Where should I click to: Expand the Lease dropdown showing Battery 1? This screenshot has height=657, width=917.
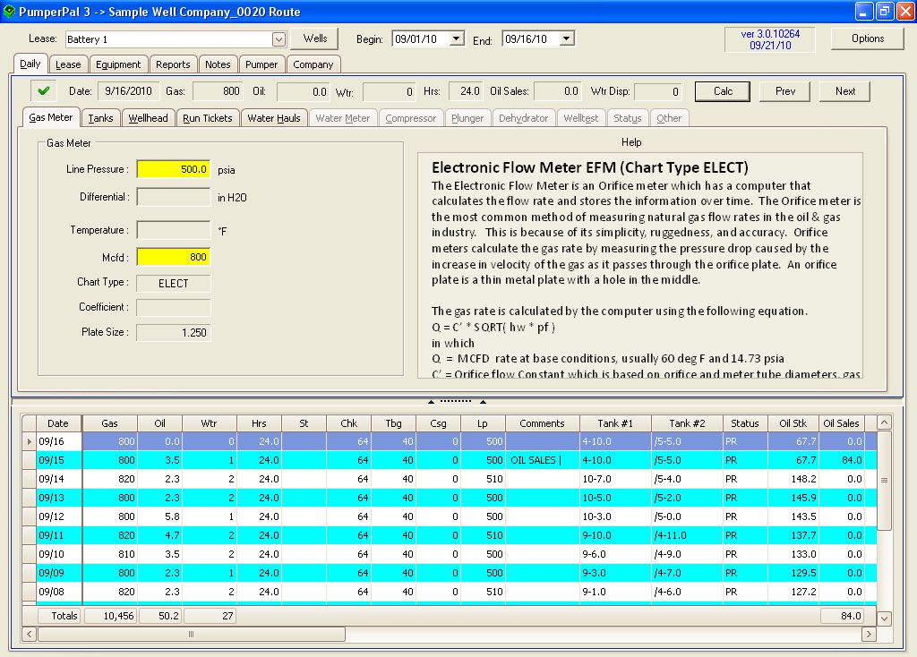(x=279, y=39)
